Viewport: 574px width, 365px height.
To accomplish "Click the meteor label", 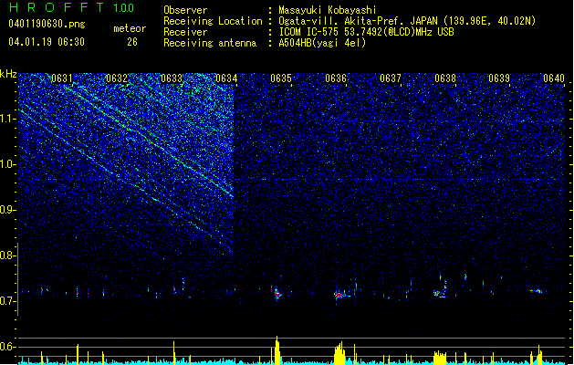I will tap(130, 28).
